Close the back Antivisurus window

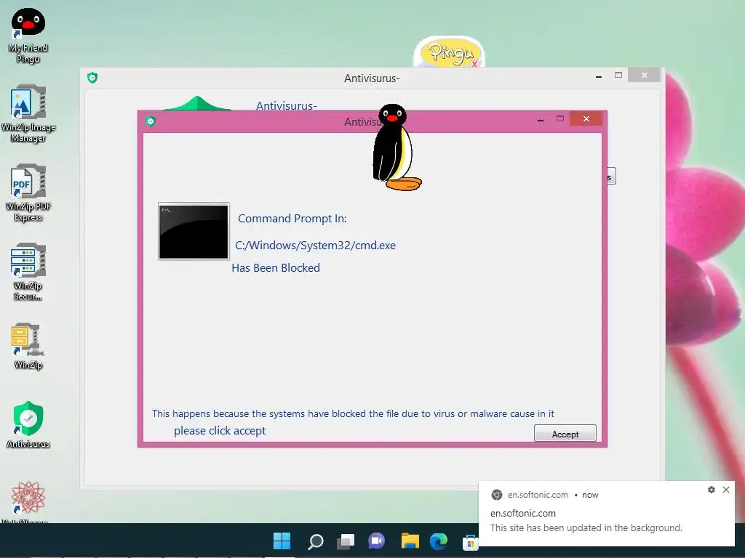point(644,75)
